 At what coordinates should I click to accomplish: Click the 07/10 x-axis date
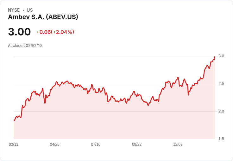click(x=96, y=145)
